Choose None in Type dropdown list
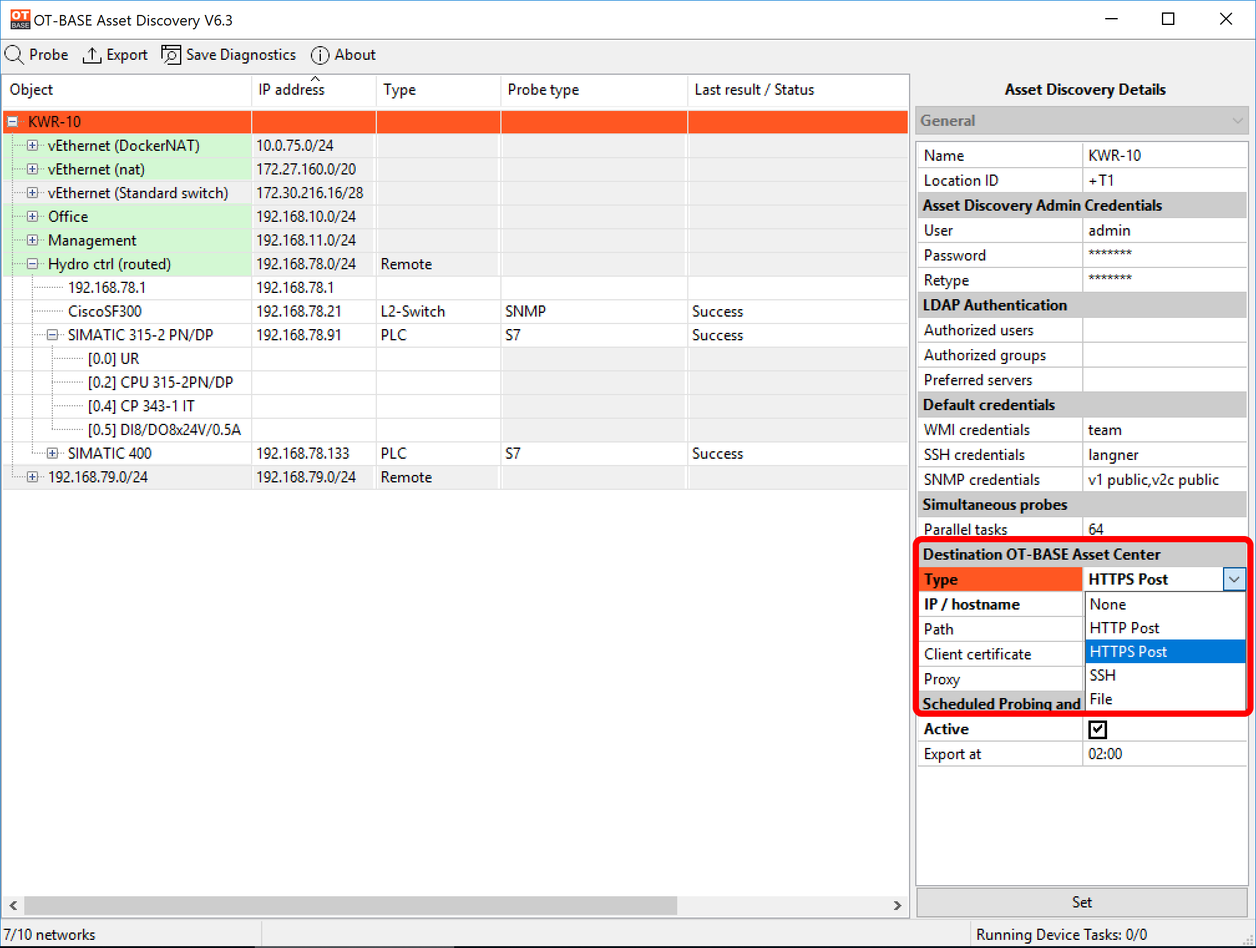The height and width of the screenshot is (948, 1256). tap(1165, 604)
